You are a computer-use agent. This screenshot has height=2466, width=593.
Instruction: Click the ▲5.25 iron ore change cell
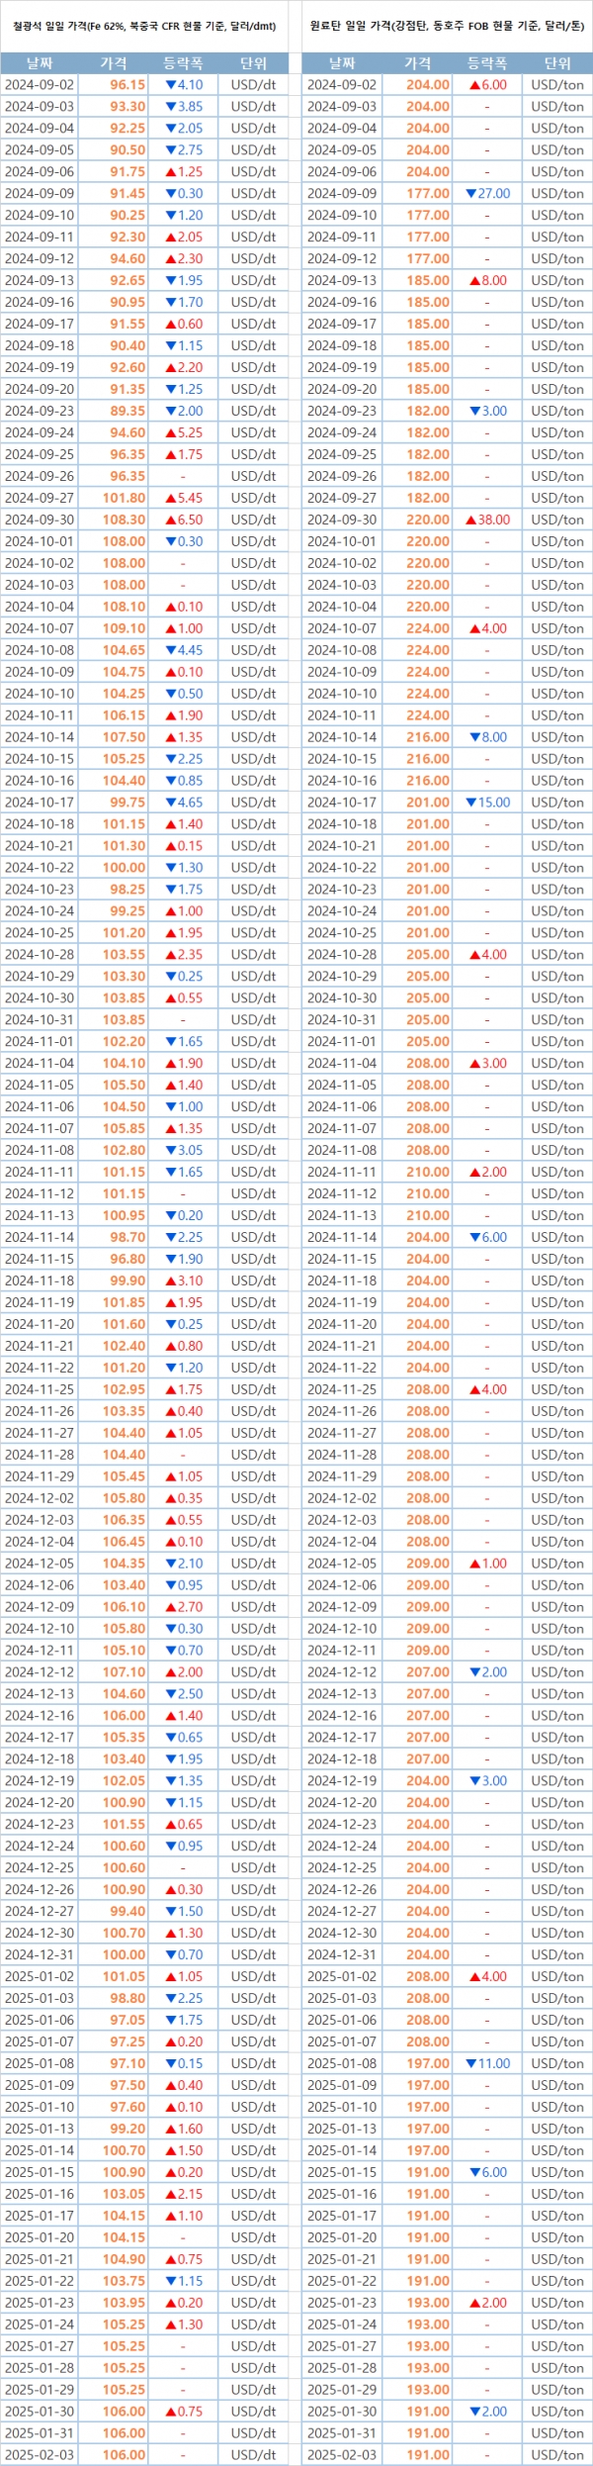pyautogui.click(x=184, y=432)
